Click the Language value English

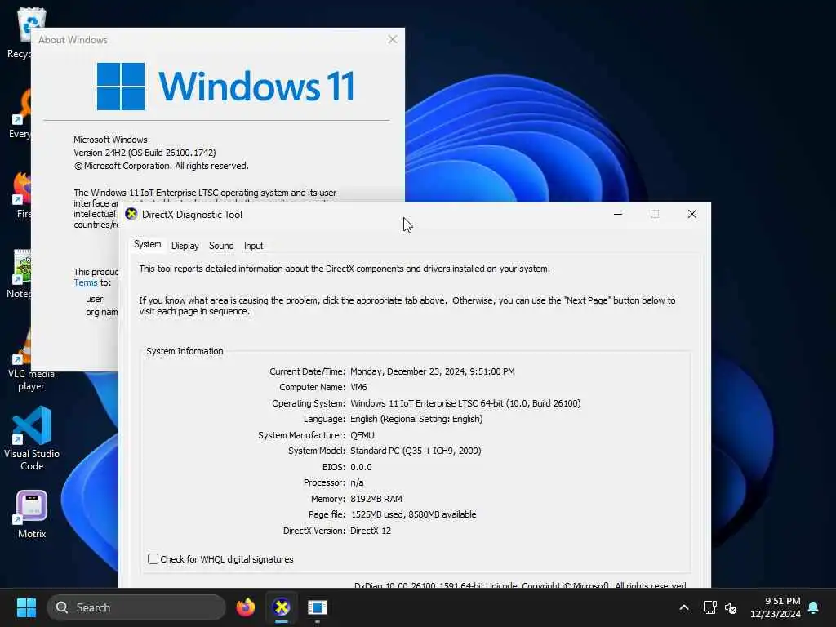[x=416, y=420]
